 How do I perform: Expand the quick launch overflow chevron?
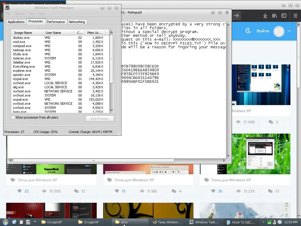[x=35, y=222]
